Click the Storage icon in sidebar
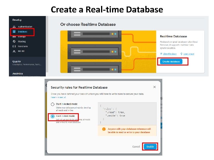This screenshot has width=214, height=160. [x=14, y=37]
